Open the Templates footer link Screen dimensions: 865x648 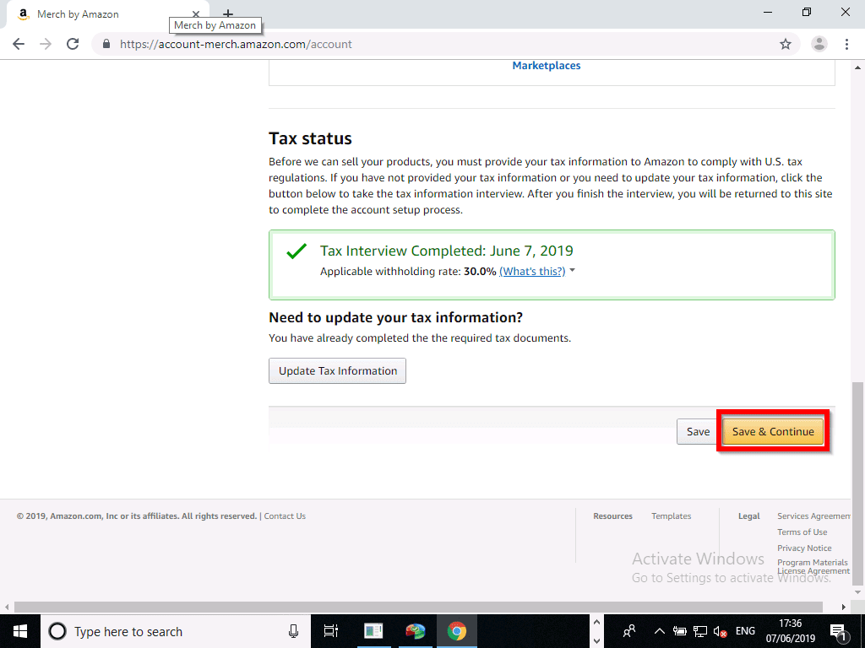tap(671, 516)
